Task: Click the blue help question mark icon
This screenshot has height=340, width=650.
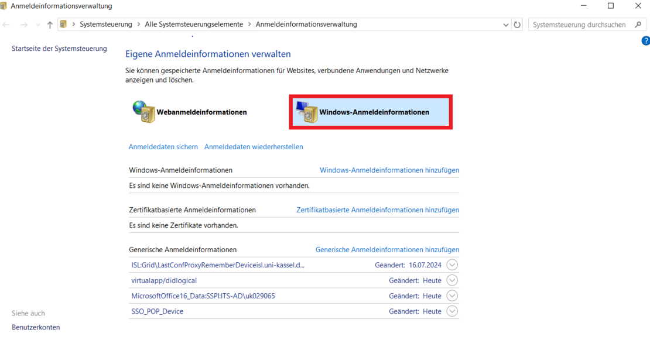Action: click(645, 41)
